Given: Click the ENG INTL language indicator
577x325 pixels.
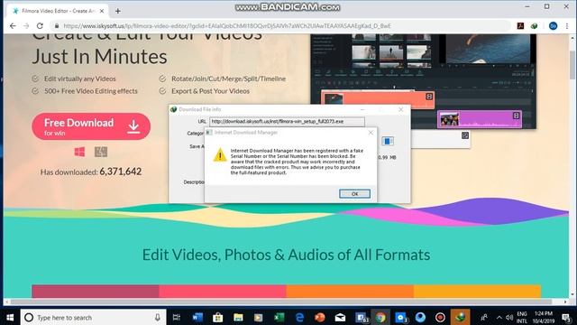Looking at the screenshot, I should click(x=522, y=317).
